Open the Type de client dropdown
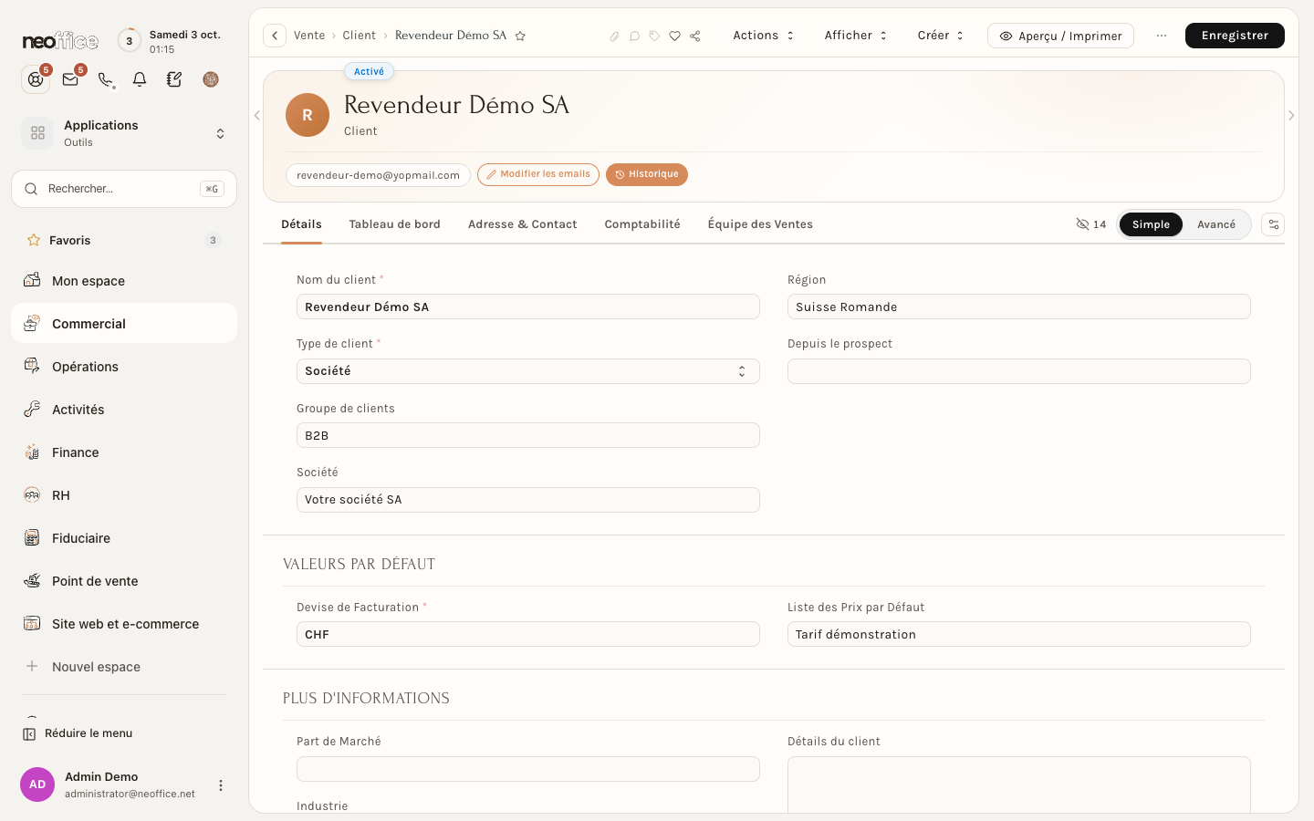The width and height of the screenshot is (1314, 821). 528,371
